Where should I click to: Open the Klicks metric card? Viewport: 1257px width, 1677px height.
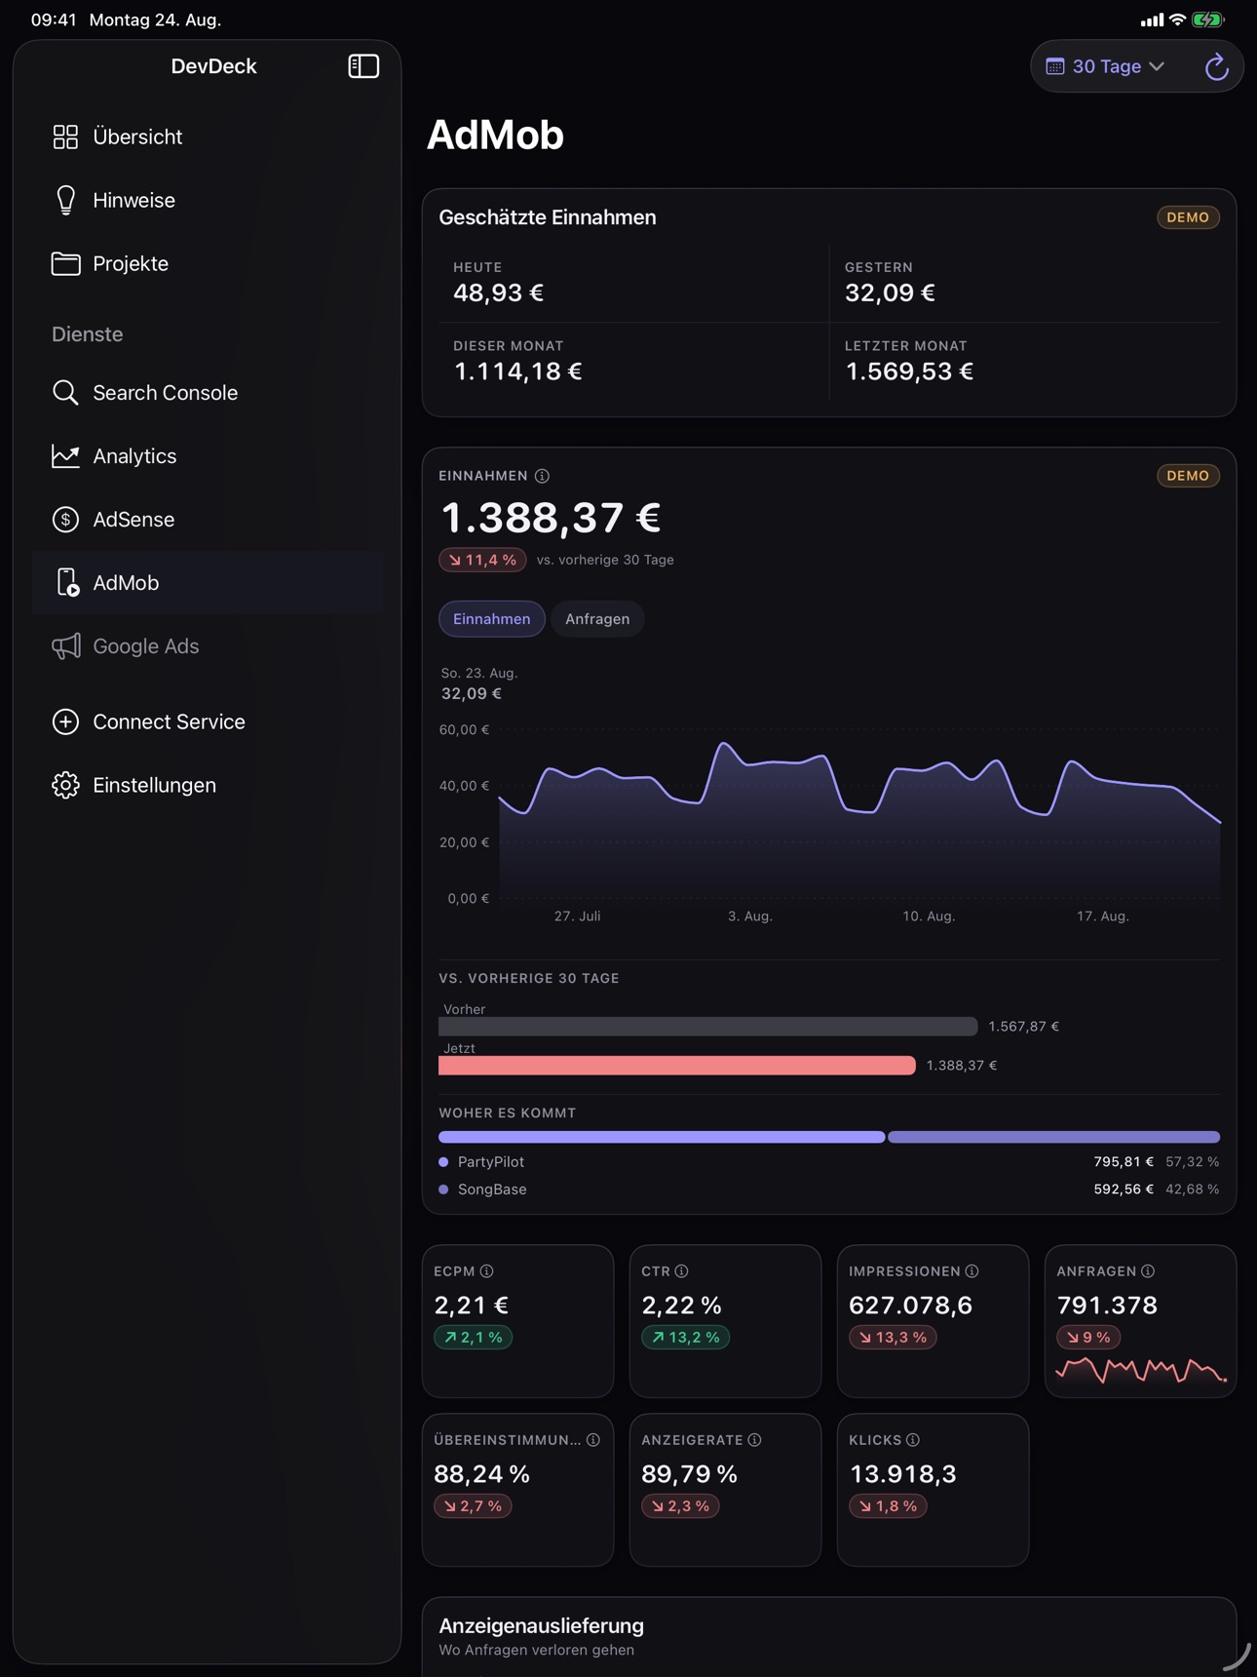[x=933, y=1490]
